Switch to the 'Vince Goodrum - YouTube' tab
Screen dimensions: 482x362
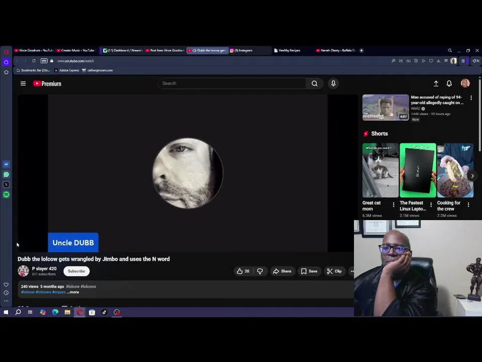pyautogui.click(x=34, y=50)
